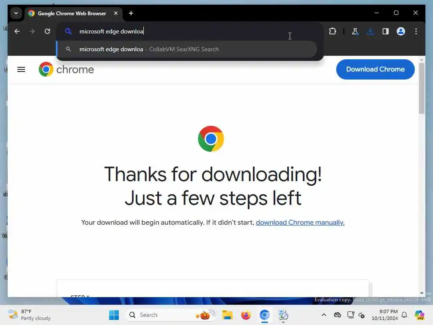433x325 pixels.
Task: Close the Google Chrome Web Browser tab
Action: (x=116, y=13)
